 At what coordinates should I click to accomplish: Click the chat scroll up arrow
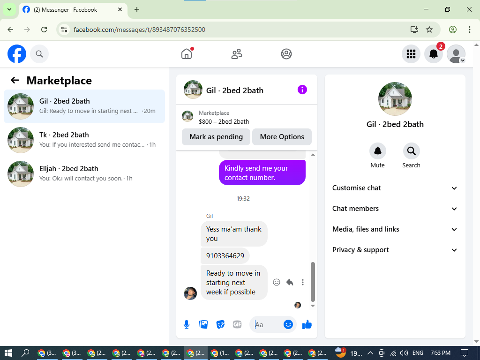(313, 155)
